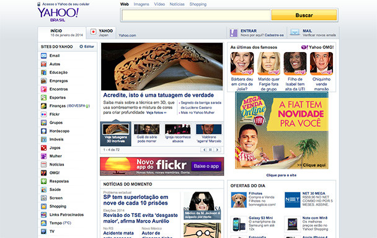This screenshot has height=238, width=377.
Task: Open the Cadastre-se sign-up link
Action: [274, 35]
